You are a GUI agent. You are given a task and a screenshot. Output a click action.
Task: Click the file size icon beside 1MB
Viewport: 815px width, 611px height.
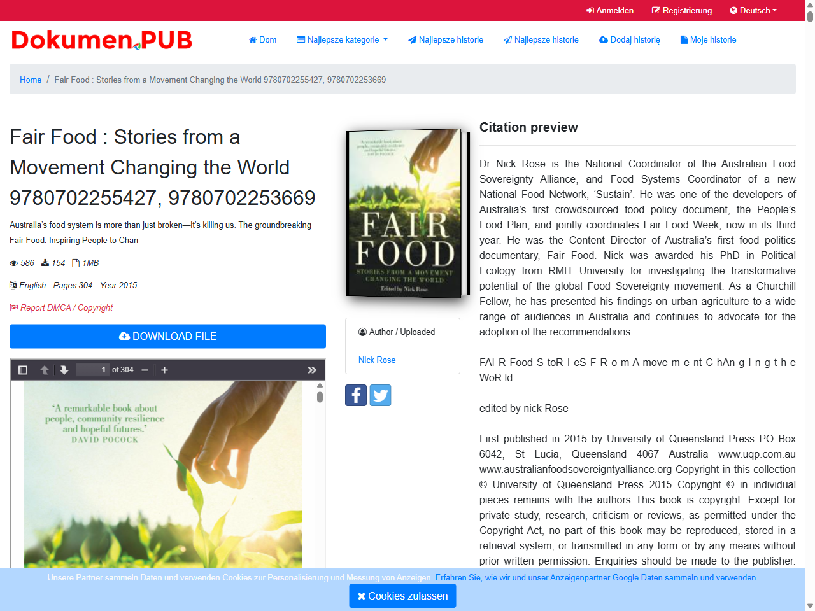(x=76, y=263)
